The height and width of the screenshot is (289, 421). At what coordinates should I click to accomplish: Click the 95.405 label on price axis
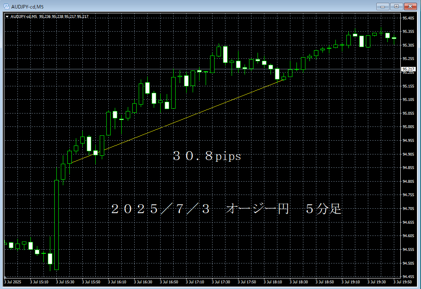[408, 18]
